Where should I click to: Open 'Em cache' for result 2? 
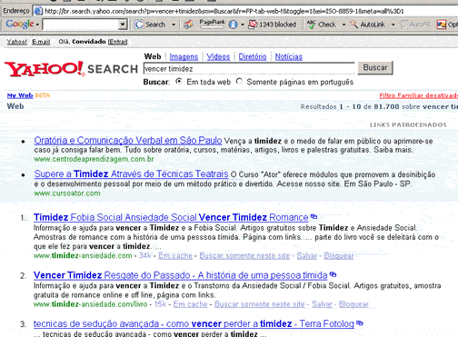(190, 304)
